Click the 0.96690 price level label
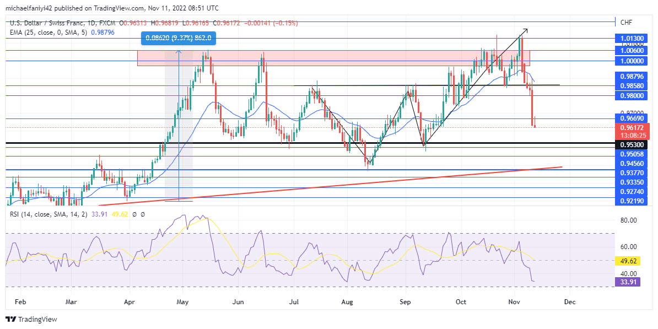Screen dimensions: 658x329 (632, 118)
